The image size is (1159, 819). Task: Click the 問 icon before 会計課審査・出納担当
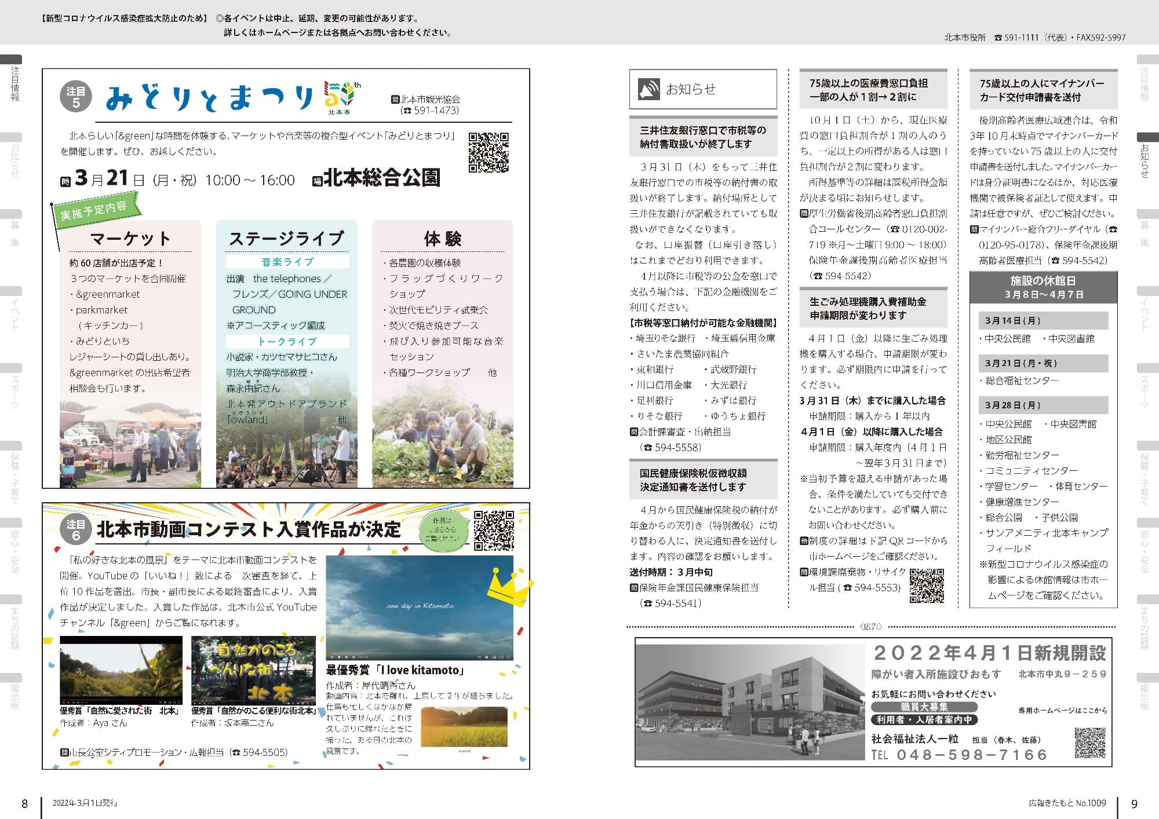pos(633,432)
